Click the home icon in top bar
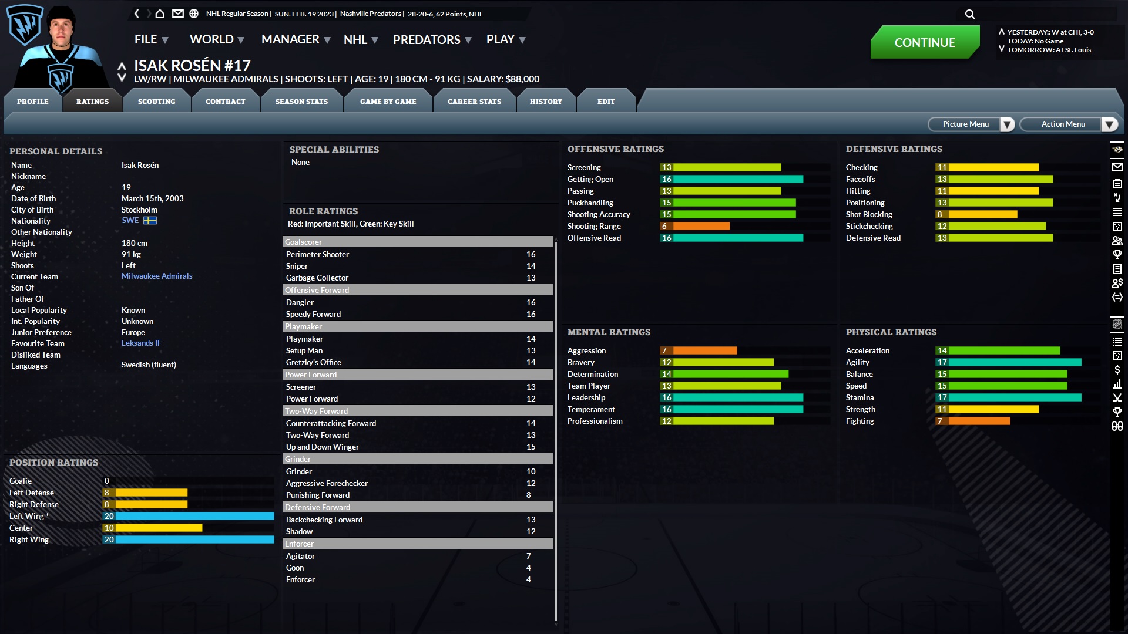Image resolution: width=1128 pixels, height=634 pixels. [160, 14]
